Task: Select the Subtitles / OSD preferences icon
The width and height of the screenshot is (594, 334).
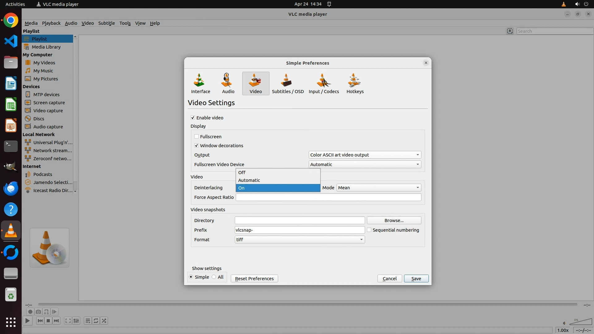Action: tap(287, 83)
